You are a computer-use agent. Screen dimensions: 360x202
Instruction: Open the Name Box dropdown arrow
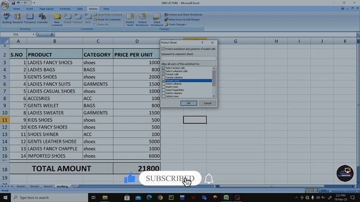[x=34, y=34]
